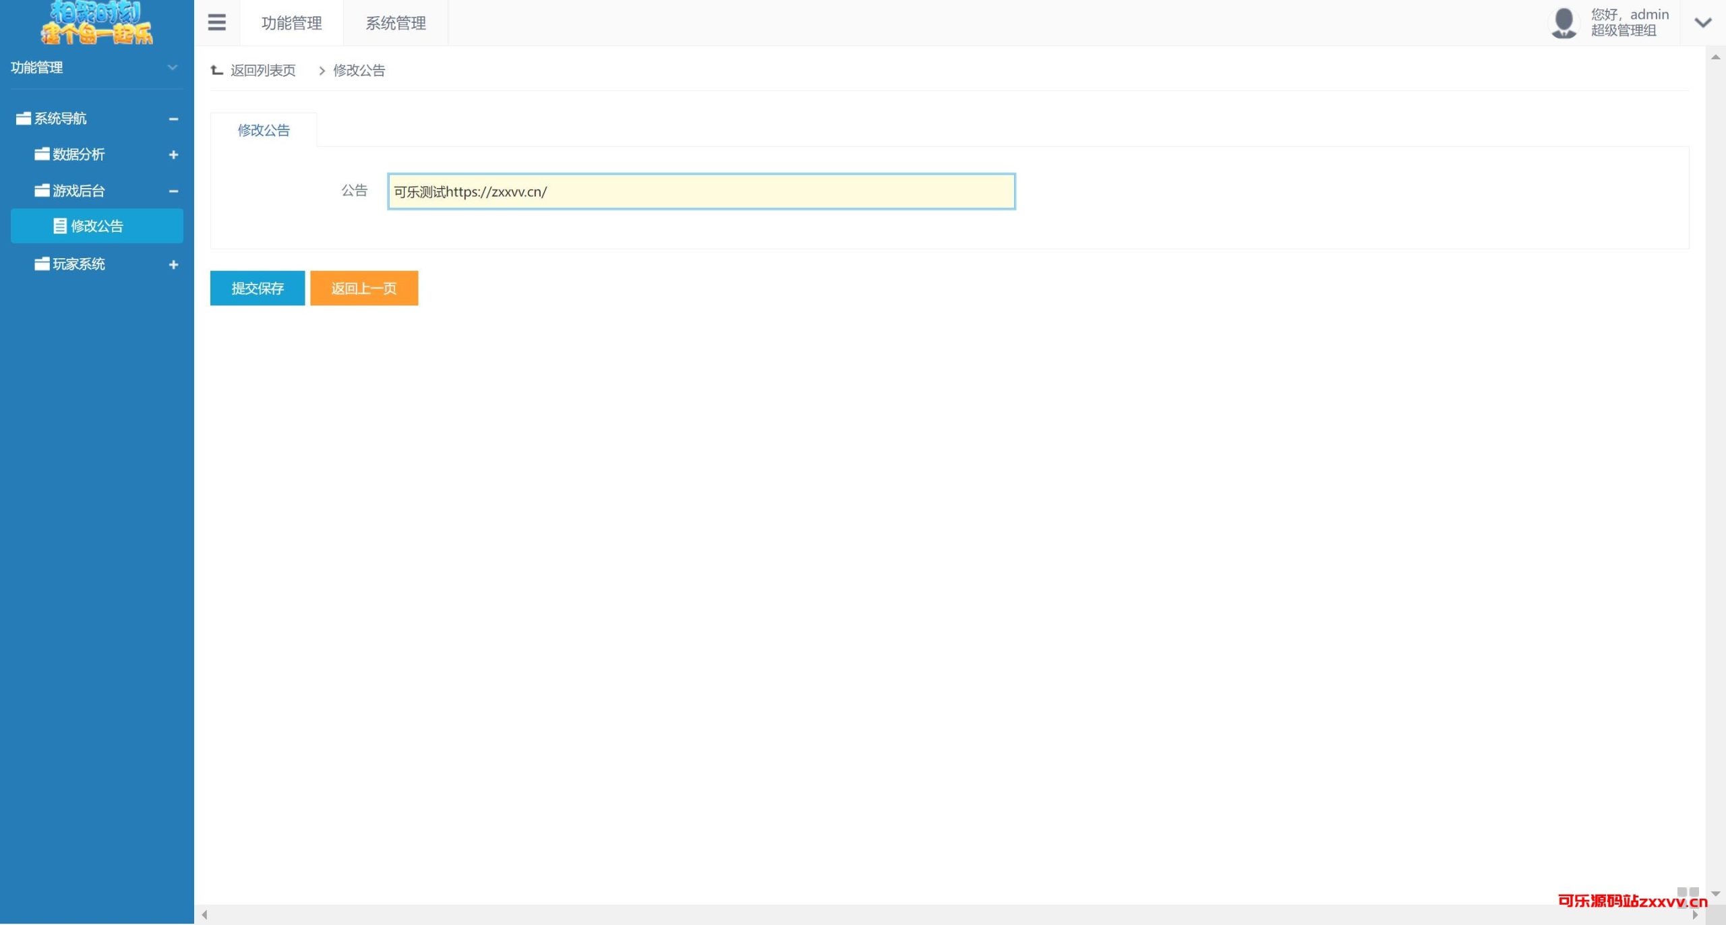Click the 修改公告 document icon in sidebar
The height and width of the screenshot is (925, 1726).
(x=60, y=226)
